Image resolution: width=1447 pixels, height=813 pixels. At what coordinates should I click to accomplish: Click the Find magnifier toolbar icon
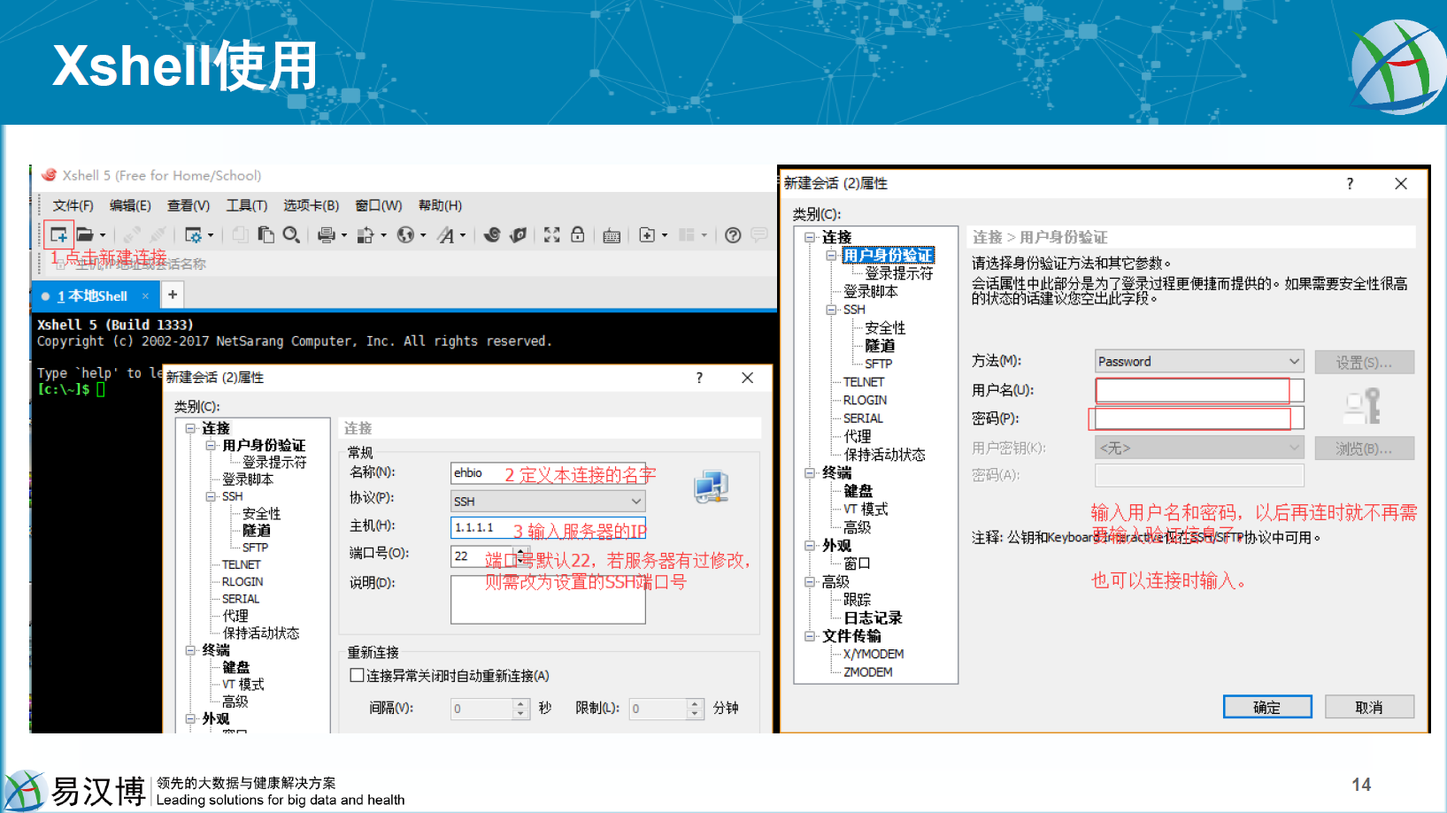291,234
